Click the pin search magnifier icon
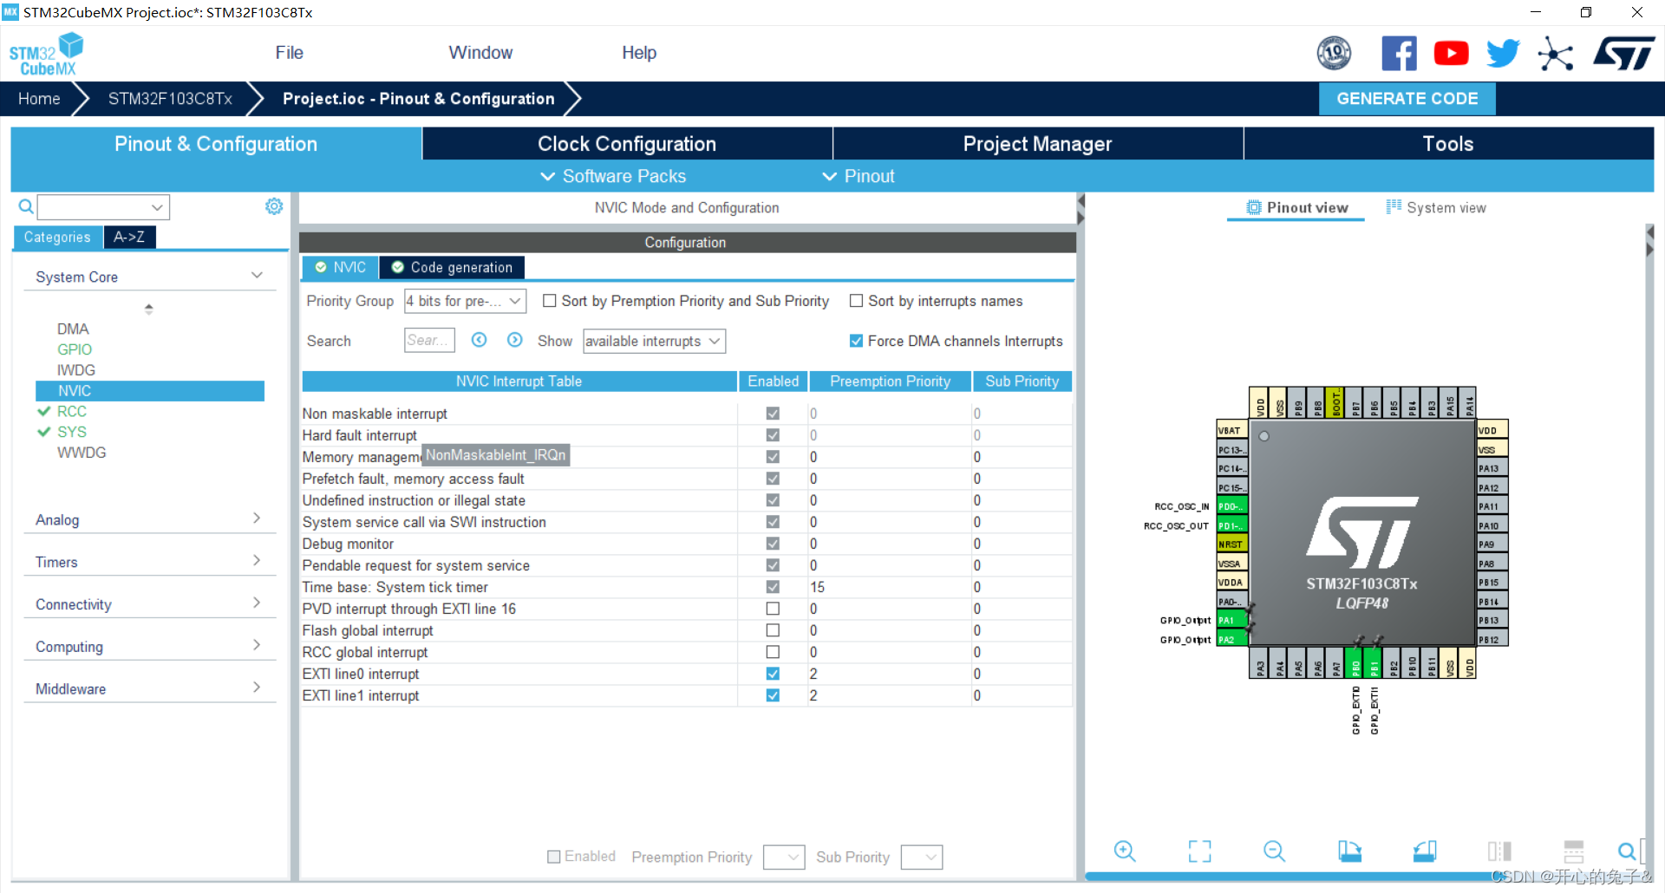This screenshot has width=1665, height=893. [x=1627, y=851]
